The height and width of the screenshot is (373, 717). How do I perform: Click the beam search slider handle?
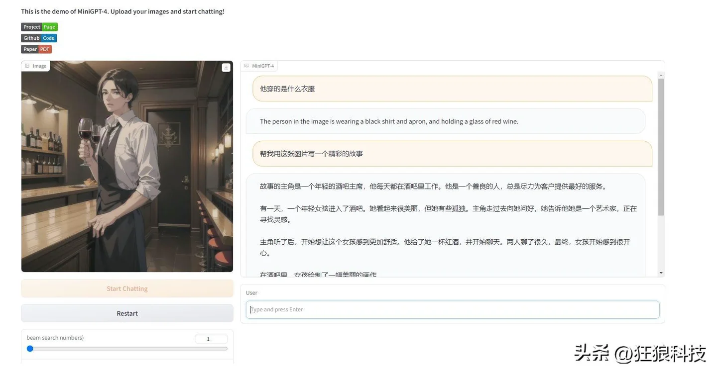[30, 349]
